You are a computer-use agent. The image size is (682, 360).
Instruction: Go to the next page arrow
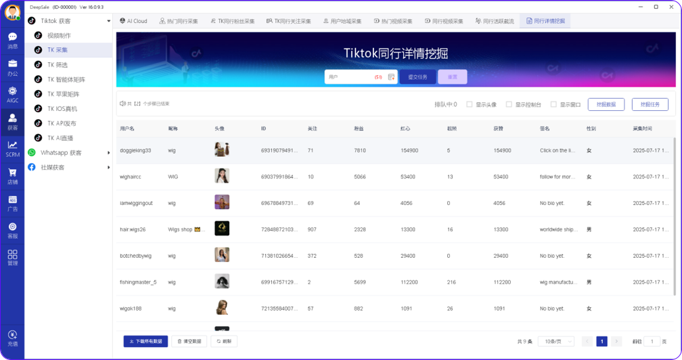point(616,341)
